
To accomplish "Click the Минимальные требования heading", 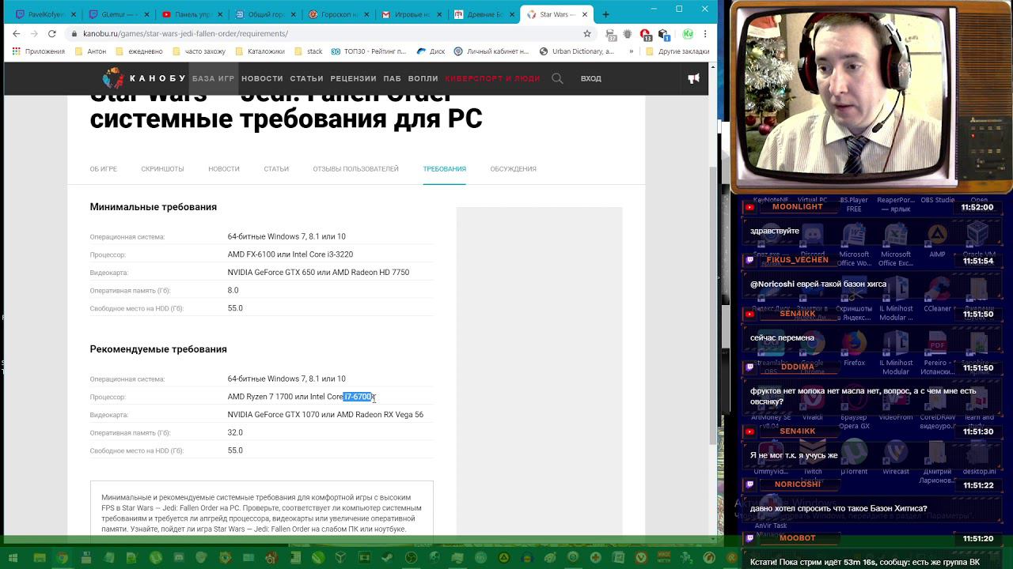I will coord(154,207).
